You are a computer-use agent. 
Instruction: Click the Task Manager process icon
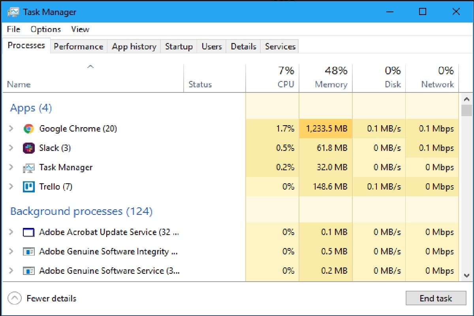coord(29,167)
